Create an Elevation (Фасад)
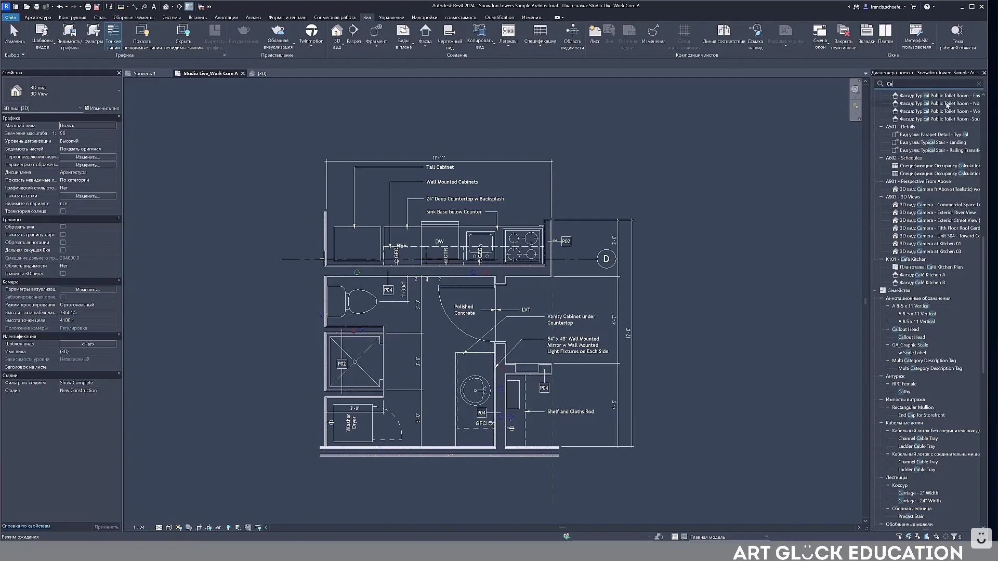 [425, 34]
